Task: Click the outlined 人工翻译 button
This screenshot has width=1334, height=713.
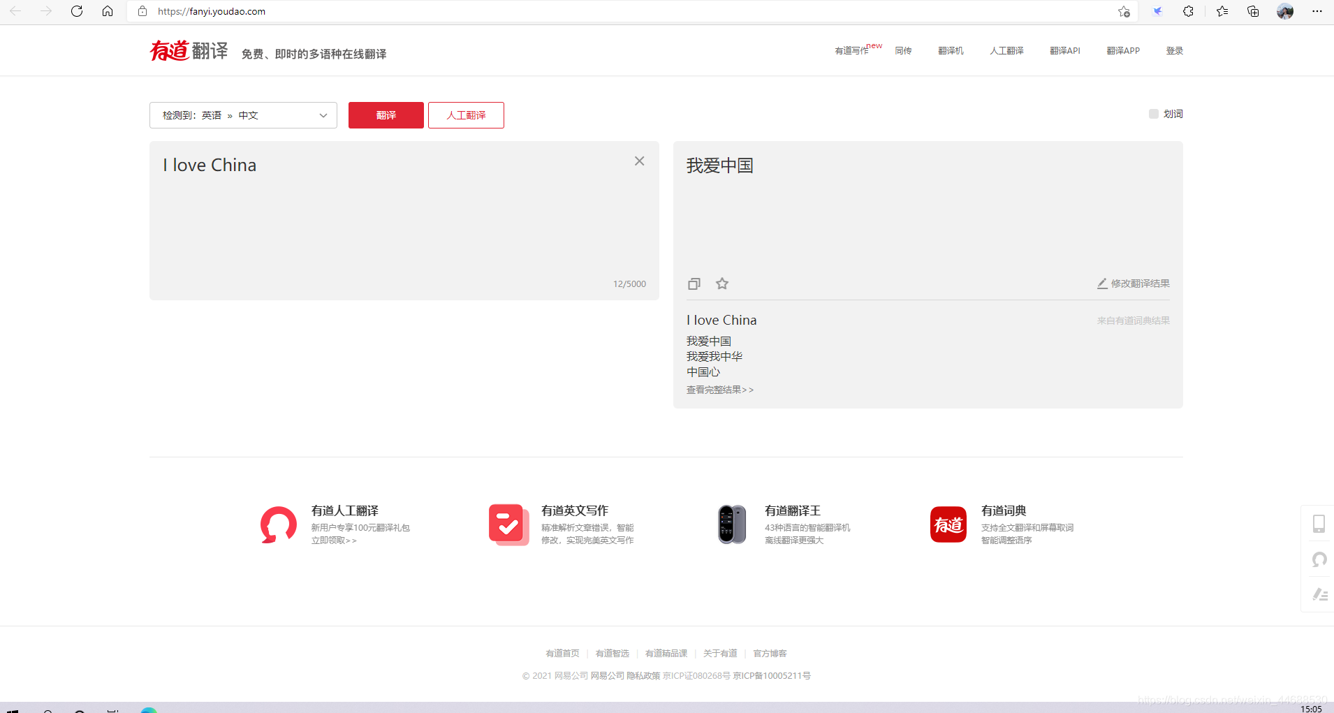Action: click(466, 115)
